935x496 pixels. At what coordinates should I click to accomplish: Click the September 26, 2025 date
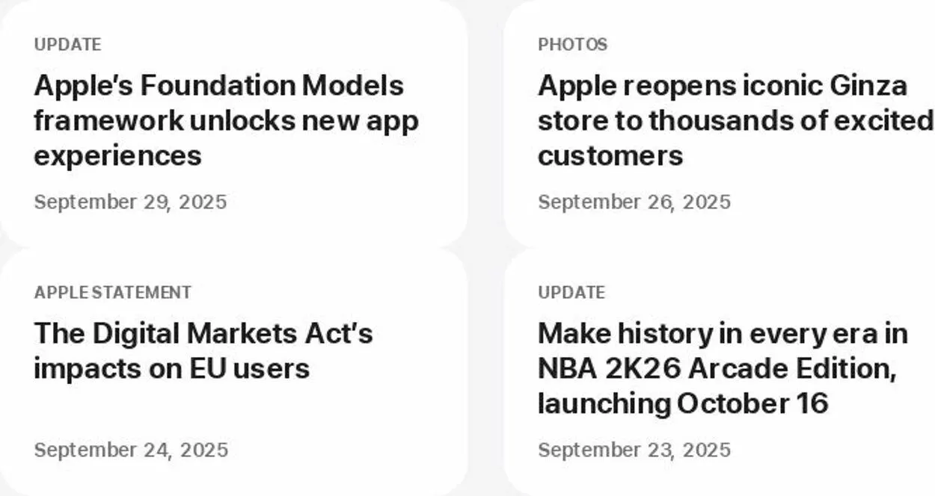(634, 202)
